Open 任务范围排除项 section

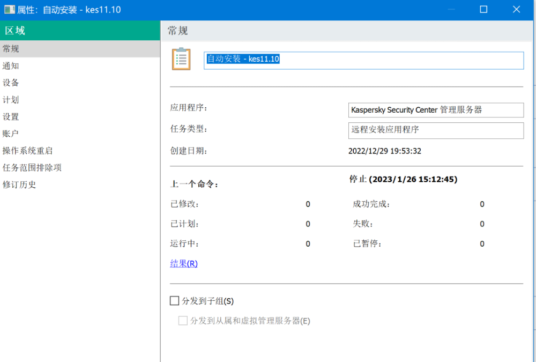point(32,167)
